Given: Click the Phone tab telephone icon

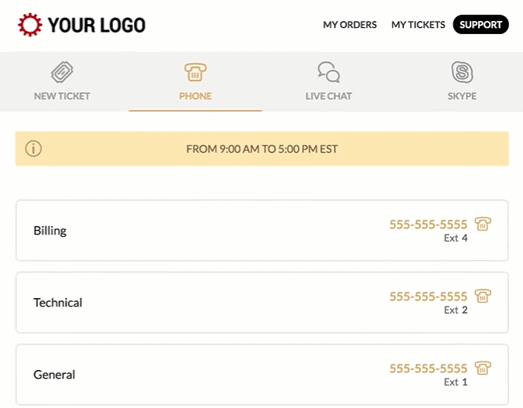Looking at the screenshot, I should [196, 72].
